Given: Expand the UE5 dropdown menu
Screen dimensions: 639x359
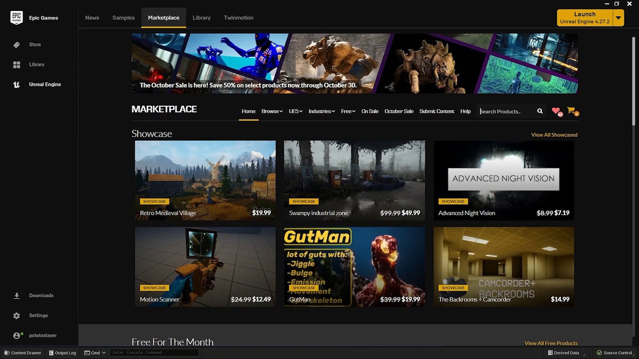Looking at the screenshot, I should [x=296, y=111].
